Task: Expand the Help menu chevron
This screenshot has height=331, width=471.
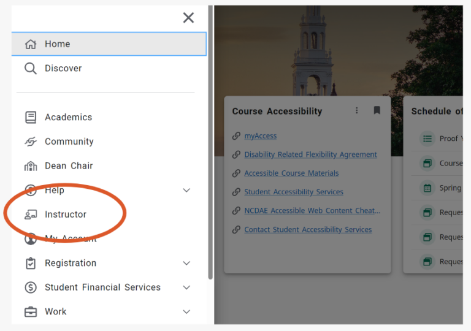Action: (186, 190)
